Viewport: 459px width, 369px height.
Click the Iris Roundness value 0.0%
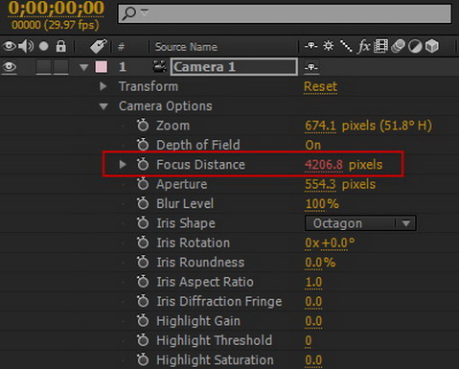coord(320,263)
